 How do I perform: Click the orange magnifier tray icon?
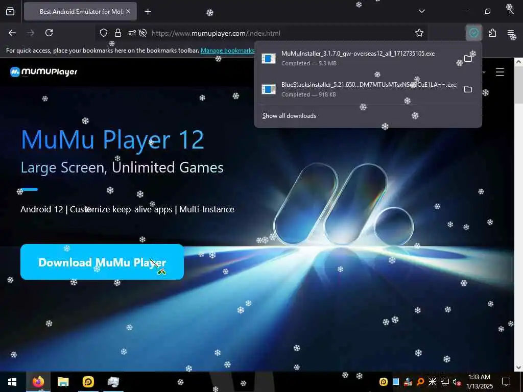coord(420,382)
